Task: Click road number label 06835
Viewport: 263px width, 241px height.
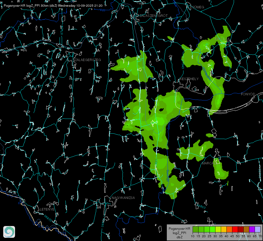Action: pyautogui.click(x=48, y=218)
